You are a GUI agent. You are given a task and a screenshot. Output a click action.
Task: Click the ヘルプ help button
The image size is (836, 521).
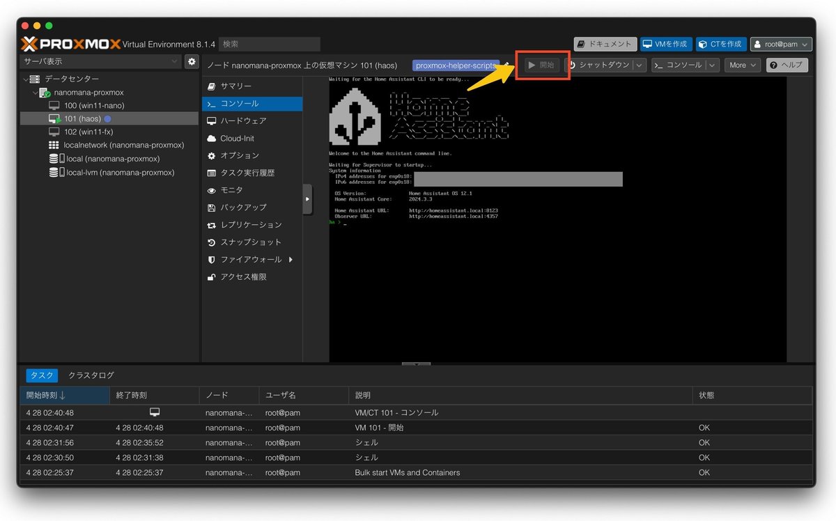pos(787,65)
